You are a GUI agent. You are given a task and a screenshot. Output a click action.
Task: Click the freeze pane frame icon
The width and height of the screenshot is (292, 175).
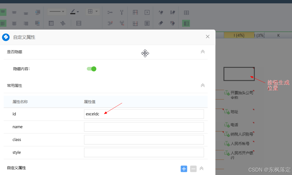point(51,23)
